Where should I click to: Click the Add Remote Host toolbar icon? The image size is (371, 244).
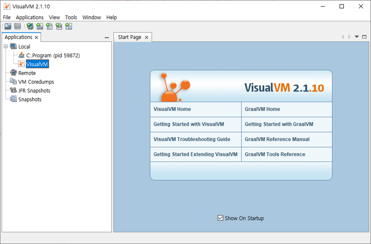30,26
